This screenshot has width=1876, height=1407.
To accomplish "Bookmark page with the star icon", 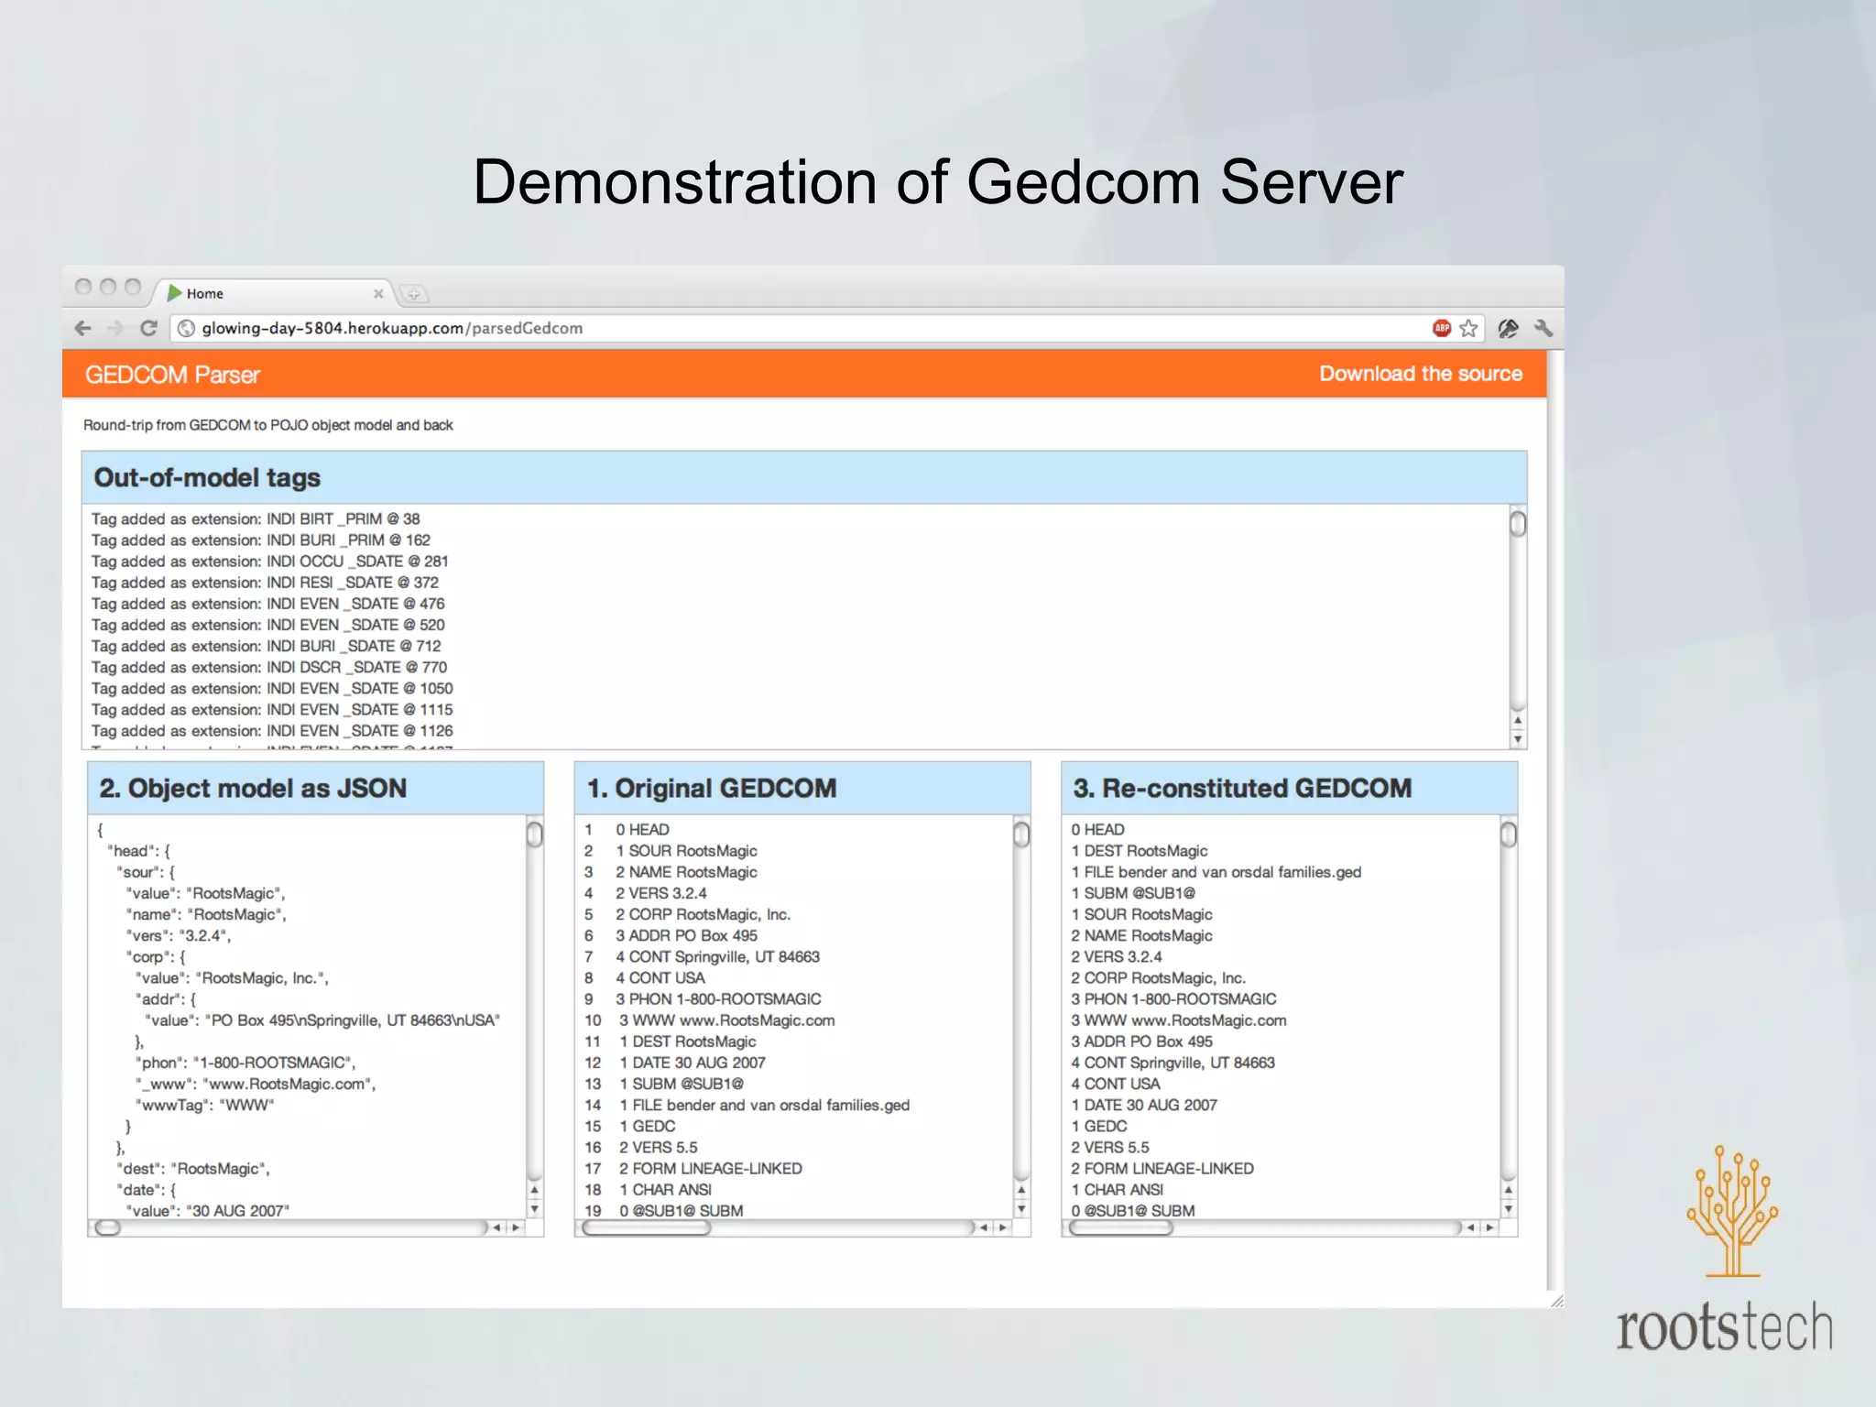I will pyautogui.click(x=1468, y=328).
